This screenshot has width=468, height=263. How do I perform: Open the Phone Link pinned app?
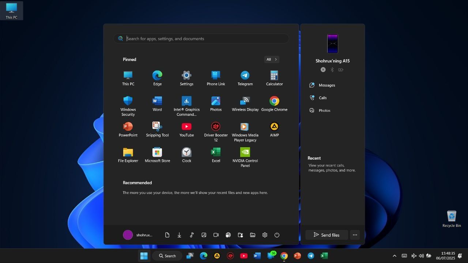click(x=216, y=79)
